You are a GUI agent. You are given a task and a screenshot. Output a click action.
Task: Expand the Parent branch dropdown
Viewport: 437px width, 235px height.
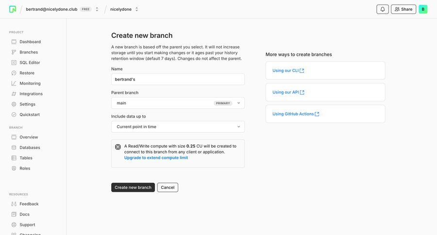[178, 103]
